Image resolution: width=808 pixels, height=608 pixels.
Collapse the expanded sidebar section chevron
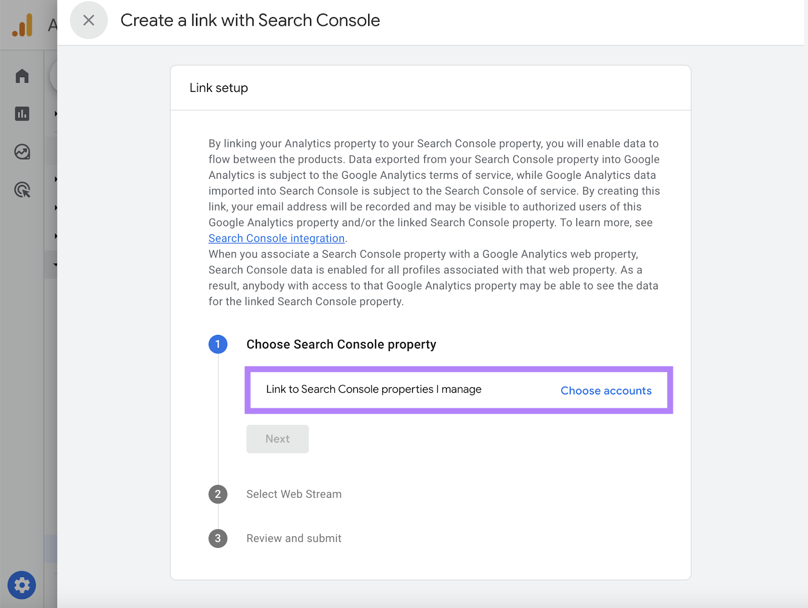(x=56, y=264)
